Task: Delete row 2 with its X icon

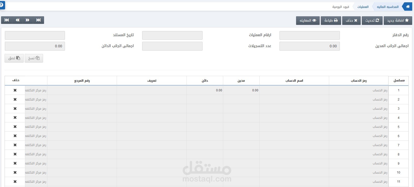Action: [x=15, y=99]
